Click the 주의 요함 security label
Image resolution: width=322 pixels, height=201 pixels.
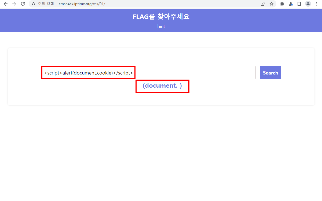tap(46, 4)
